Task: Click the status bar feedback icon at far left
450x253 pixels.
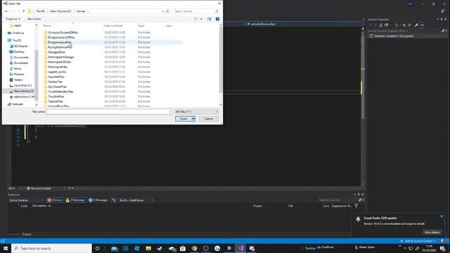Action: (x=3, y=241)
